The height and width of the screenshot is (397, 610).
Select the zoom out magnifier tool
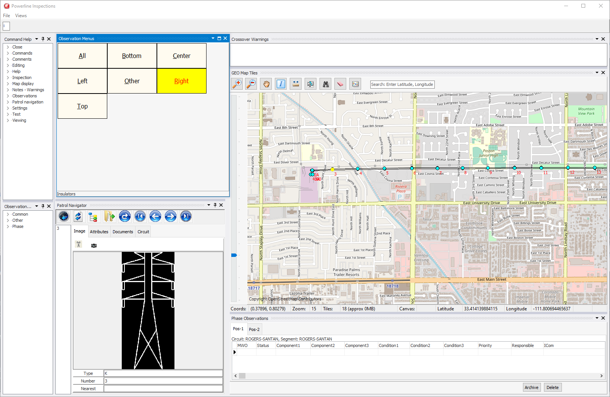click(x=251, y=84)
